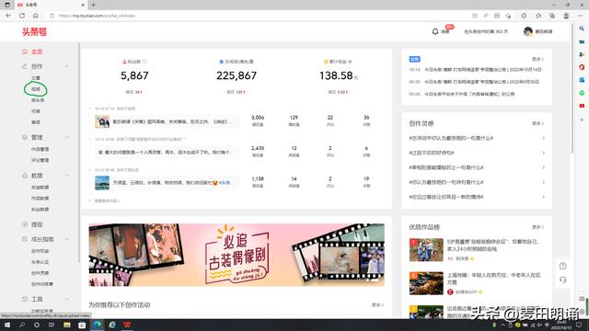Click the account avatar in header
Image resolution: width=589 pixels, height=331 pixels.
(527, 31)
